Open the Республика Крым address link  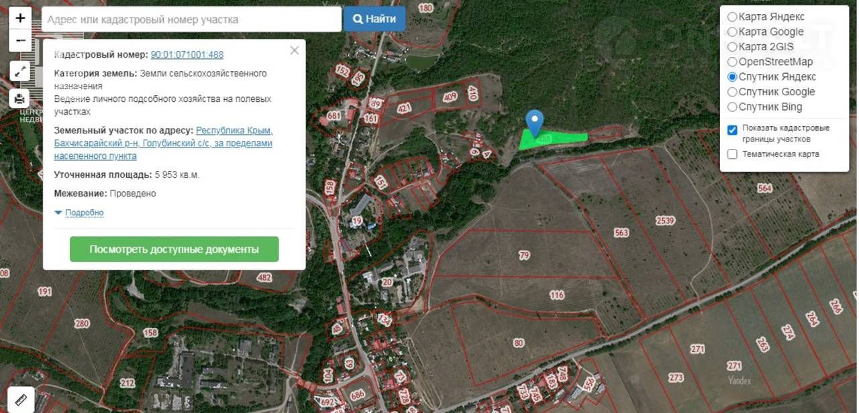[x=234, y=130]
